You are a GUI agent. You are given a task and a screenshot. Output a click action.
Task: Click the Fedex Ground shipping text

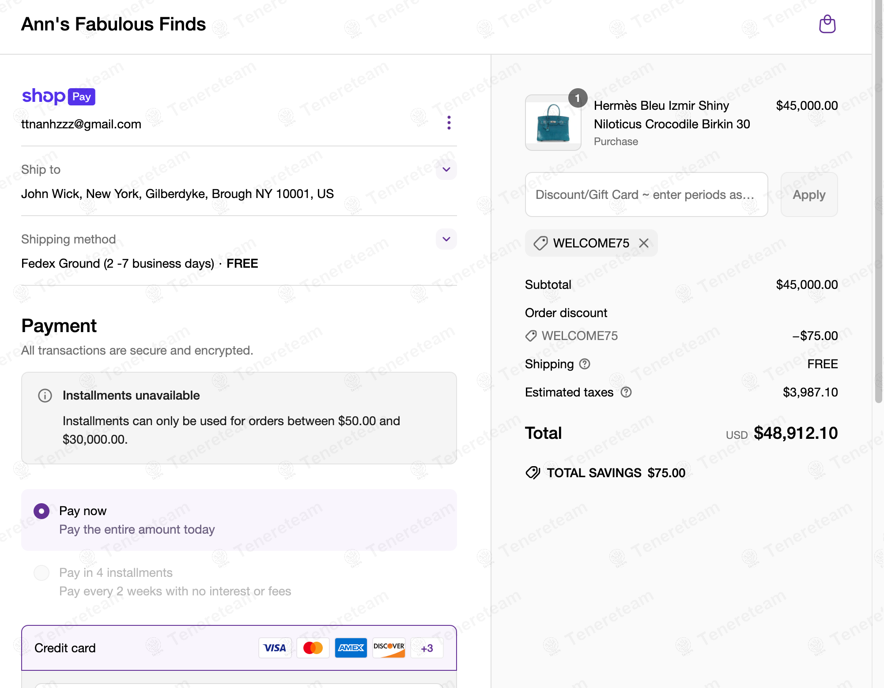click(140, 263)
